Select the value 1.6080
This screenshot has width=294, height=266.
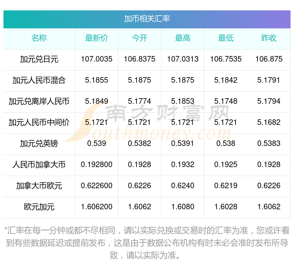pos(183,207)
